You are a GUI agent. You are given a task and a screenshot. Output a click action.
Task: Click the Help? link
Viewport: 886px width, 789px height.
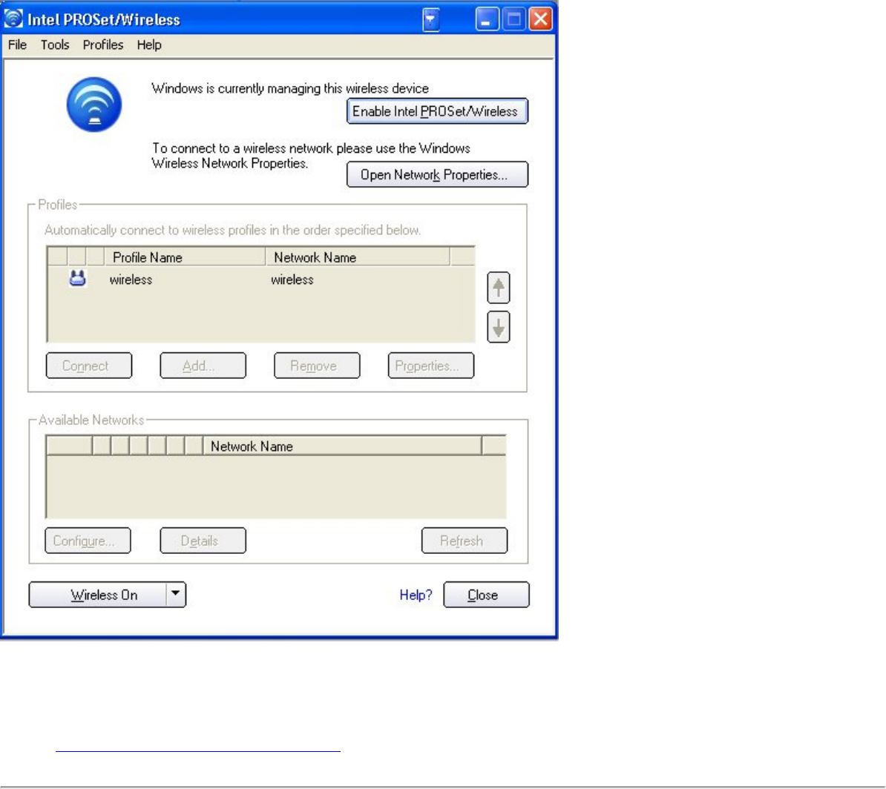(416, 595)
